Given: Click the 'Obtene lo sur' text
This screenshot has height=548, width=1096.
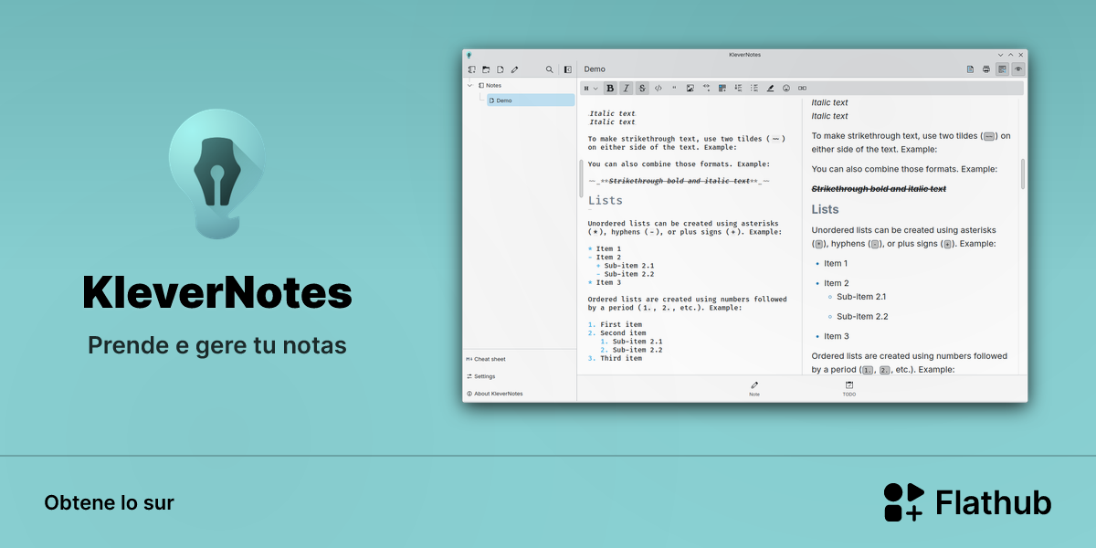Looking at the screenshot, I should click(109, 502).
